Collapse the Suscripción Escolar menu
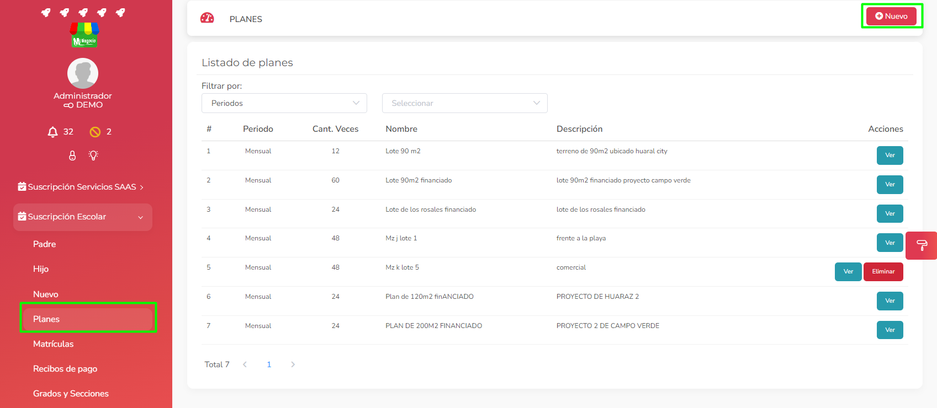 (83, 217)
